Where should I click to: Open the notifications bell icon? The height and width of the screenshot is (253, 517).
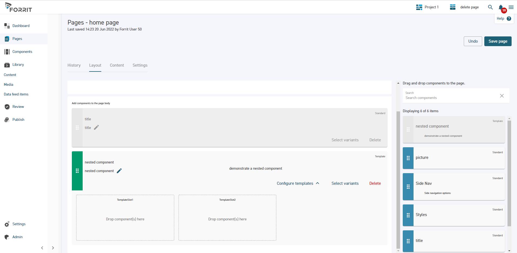(x=501, y=7)
